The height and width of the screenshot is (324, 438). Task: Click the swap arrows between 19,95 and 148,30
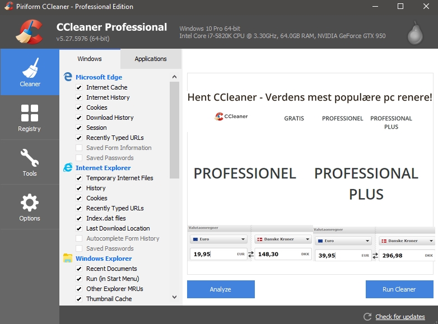(x=251, y=254)
